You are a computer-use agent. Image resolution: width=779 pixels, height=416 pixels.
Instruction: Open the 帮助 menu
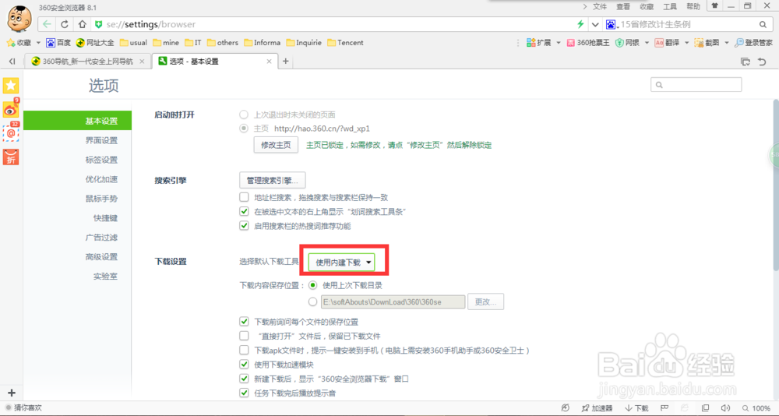[693, 6]
